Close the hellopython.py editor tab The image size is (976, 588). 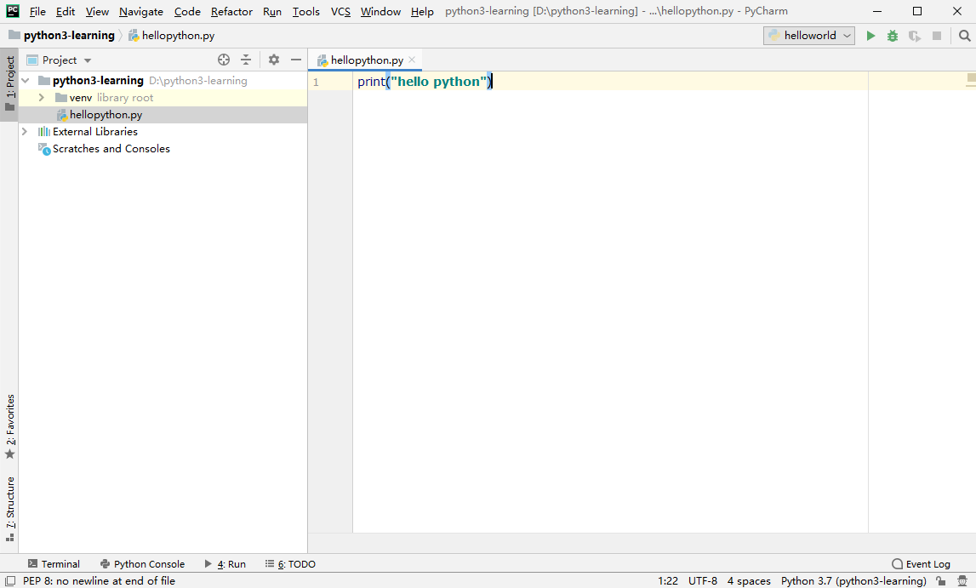[412, 60]
